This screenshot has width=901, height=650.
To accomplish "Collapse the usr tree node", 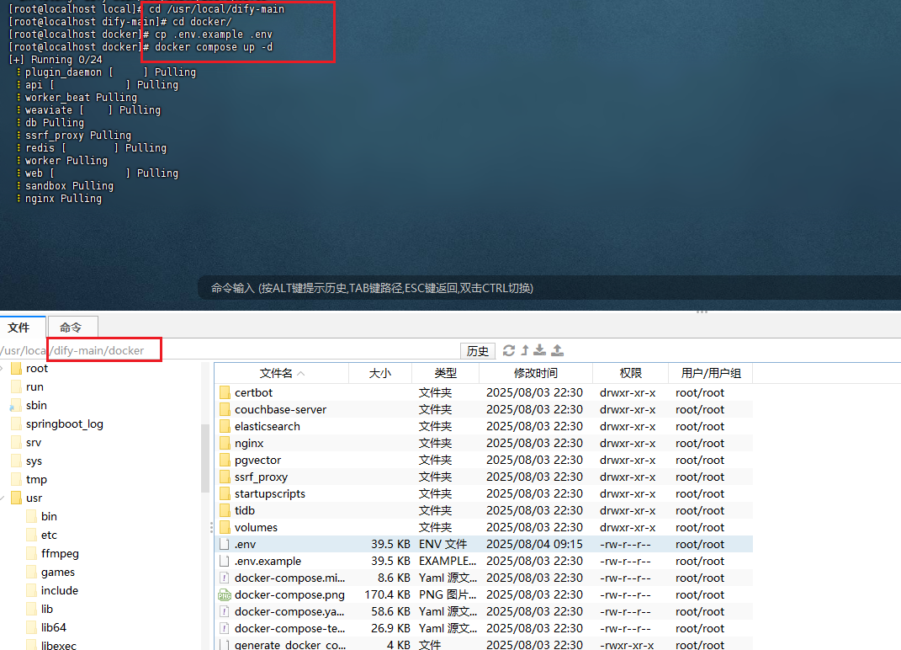I will 3,498.
